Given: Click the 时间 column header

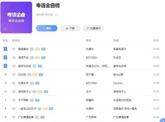Looking at the screenshot, I should tap(156, 40).
